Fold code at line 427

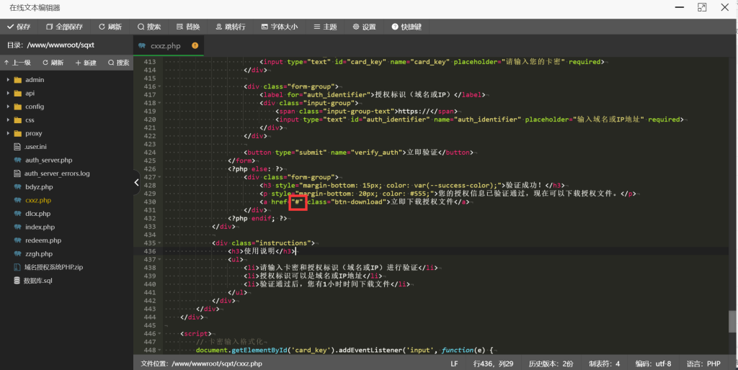pos(159,177)
